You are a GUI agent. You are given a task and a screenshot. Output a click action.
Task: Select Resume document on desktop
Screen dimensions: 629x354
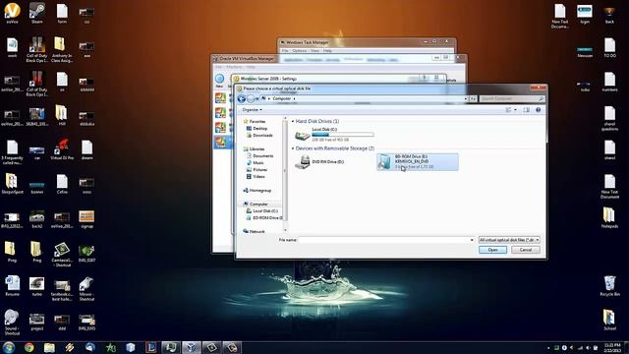(x=12, y=286)
